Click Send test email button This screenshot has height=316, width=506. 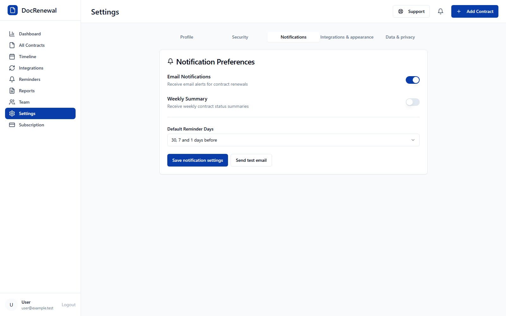[251, 160]
